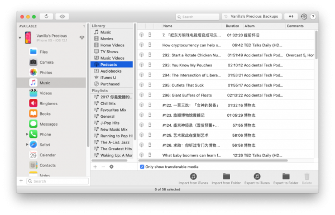This screenshot has width=335, height=215.
Task: Open the playlist gear settings menu
Action: 111,167
